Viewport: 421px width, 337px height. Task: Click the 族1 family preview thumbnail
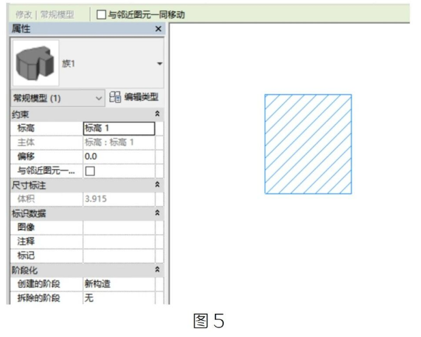pos(35,63)
